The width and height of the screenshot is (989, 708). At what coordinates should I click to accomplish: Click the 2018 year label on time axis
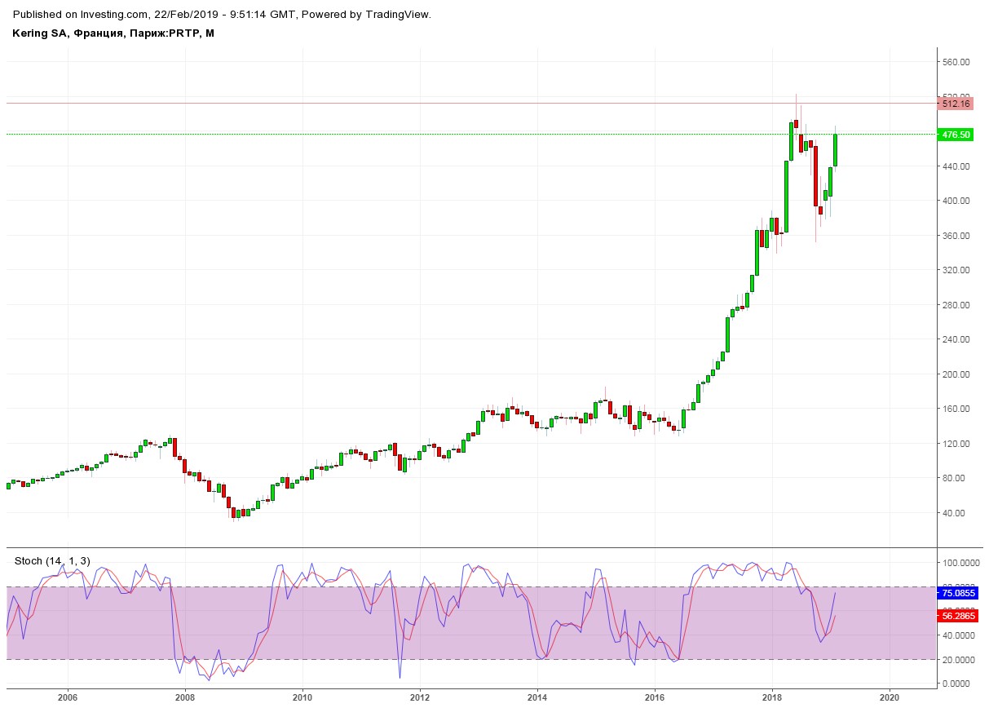(x=772, y=697)
